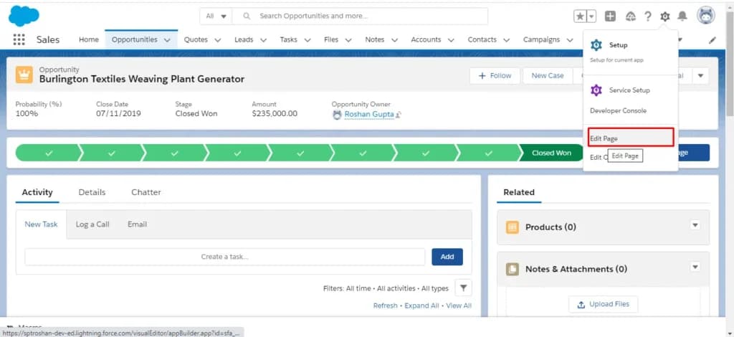
Task: Expand the Opportunities tab chevron
Action: (x=168, y=40)
